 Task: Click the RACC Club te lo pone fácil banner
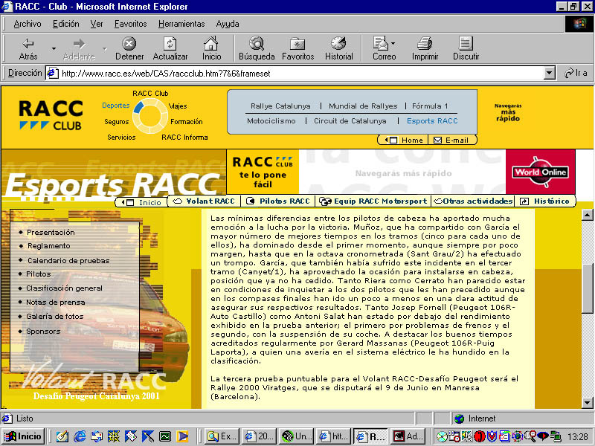(x=263, y=172)
